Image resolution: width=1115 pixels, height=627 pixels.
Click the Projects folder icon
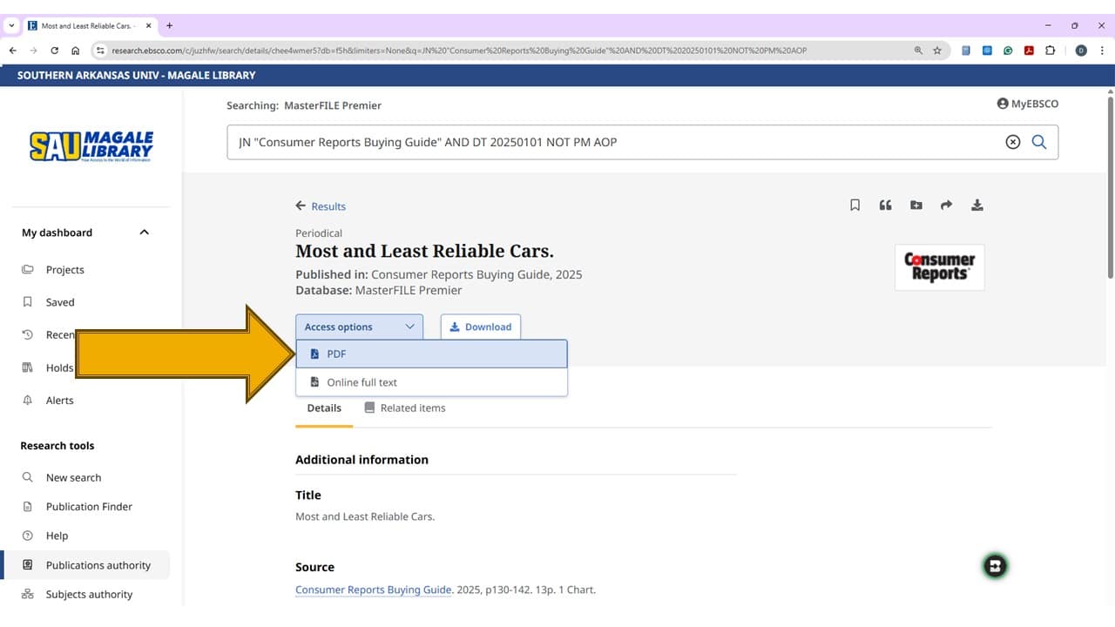(28, 270)
